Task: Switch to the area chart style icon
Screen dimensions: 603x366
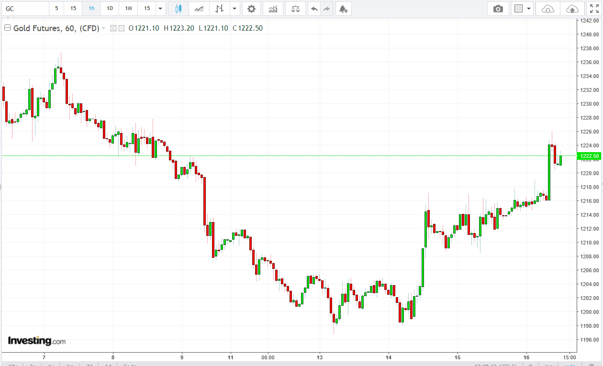Action: [x=199, y=9]
